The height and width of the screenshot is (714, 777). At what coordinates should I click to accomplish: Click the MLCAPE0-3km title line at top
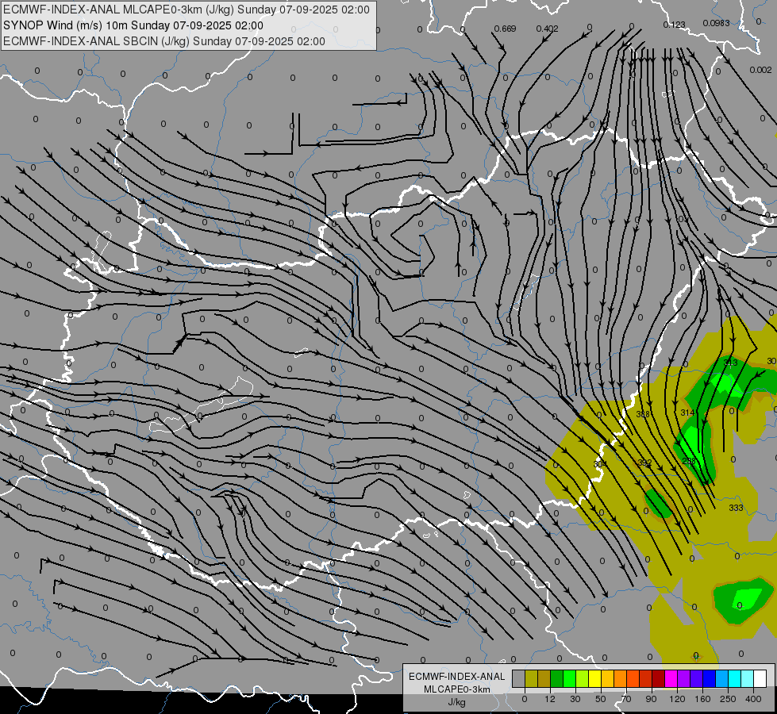pos(187,10)
